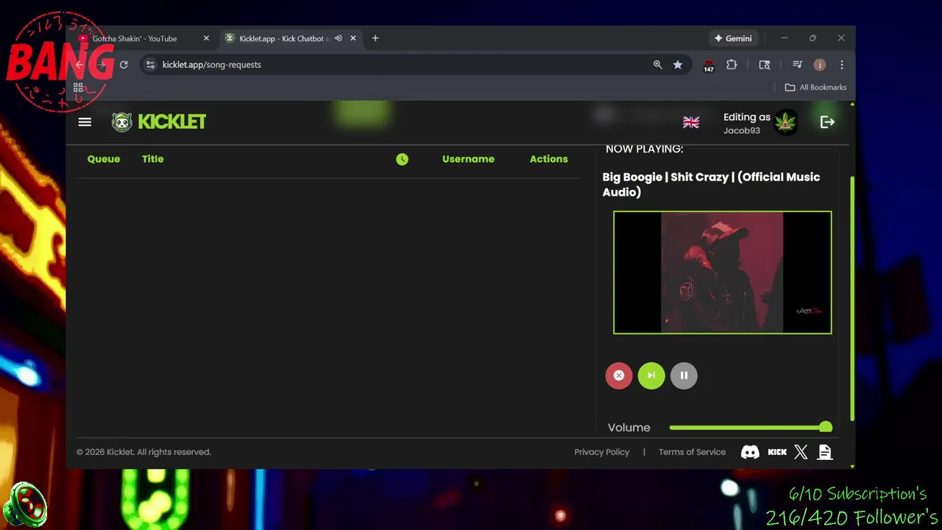Open the apps grid in bookmarks bar

coord(78,87)
